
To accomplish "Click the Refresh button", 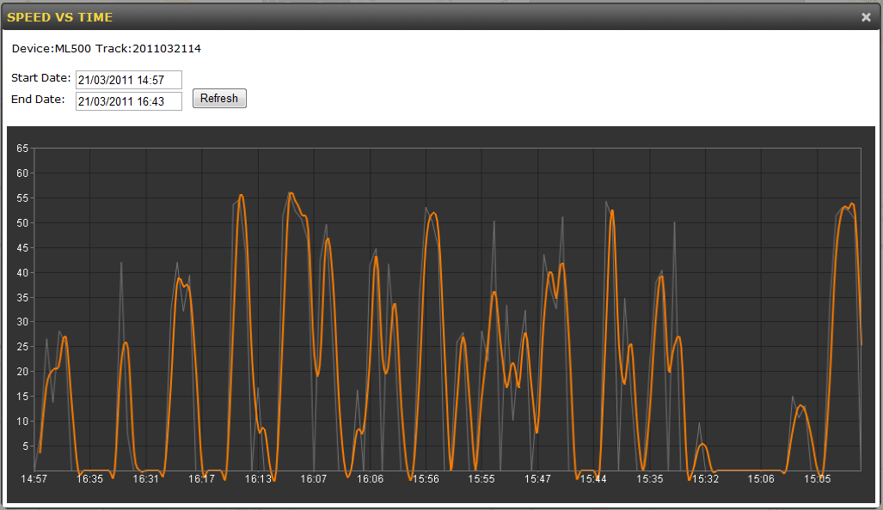I will (219, 99).
